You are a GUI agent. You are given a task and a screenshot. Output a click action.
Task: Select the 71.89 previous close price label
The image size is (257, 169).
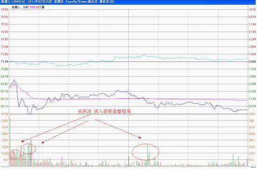5,62
